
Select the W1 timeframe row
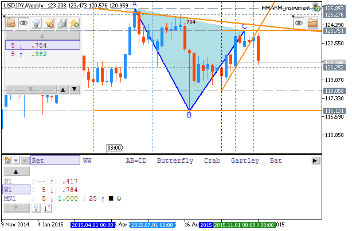coord(16,190)
